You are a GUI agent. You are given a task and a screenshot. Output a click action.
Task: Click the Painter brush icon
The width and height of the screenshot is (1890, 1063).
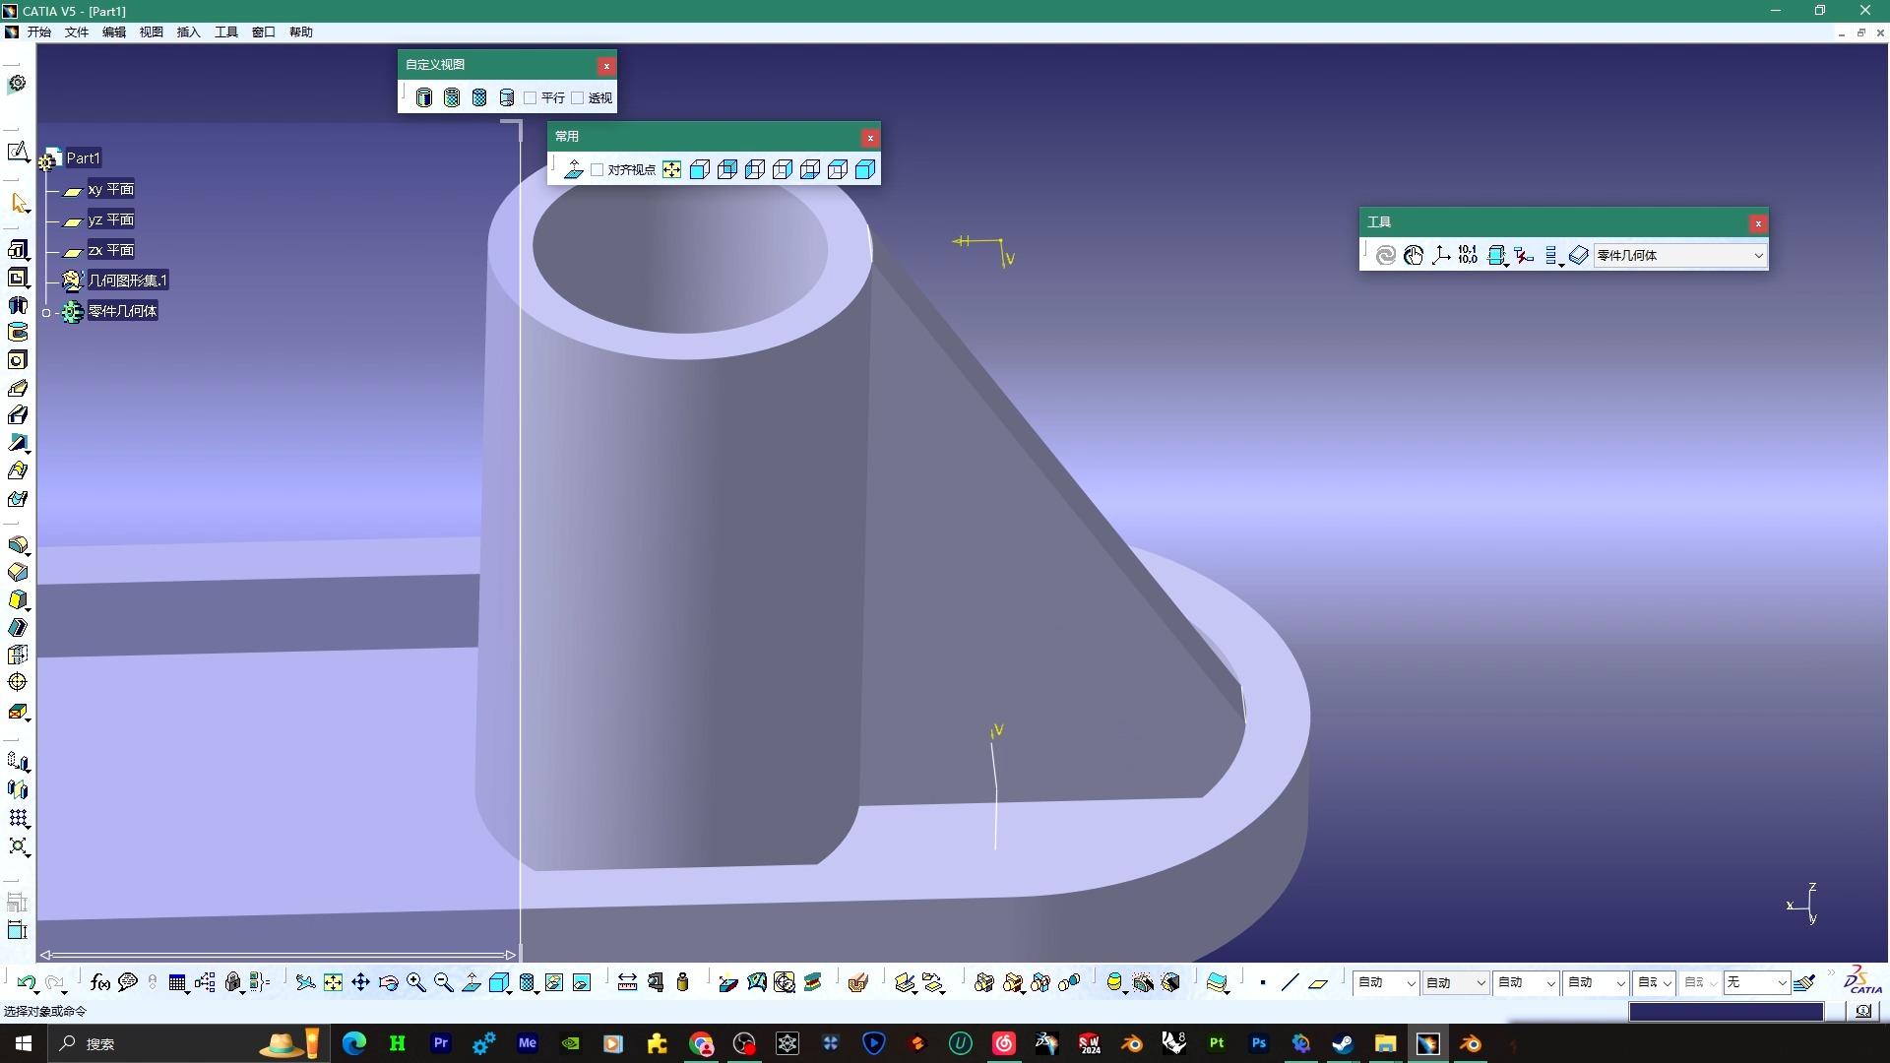pos(1803,982)
